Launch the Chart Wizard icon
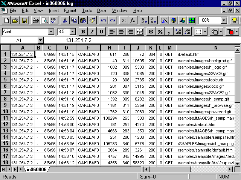 coord(165,20)
